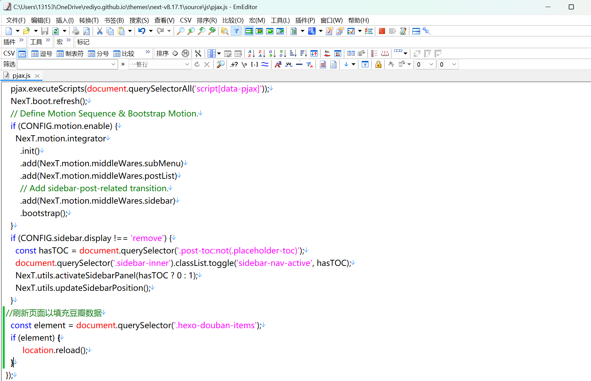Viewport: 591px width, 381px height.
Task: Enable No Wrap mode in toolbar
Action: 249,31
